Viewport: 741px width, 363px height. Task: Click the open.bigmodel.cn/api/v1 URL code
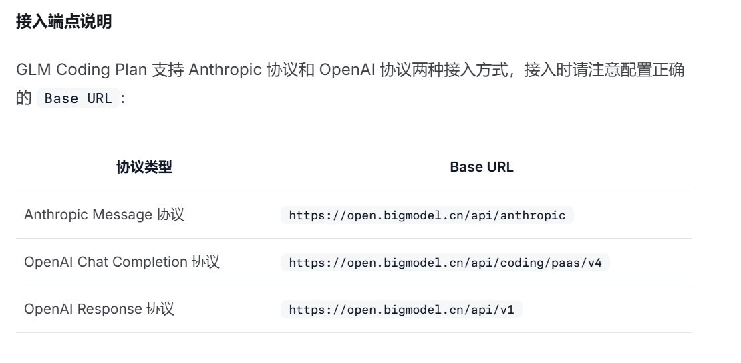coord(401,310)
